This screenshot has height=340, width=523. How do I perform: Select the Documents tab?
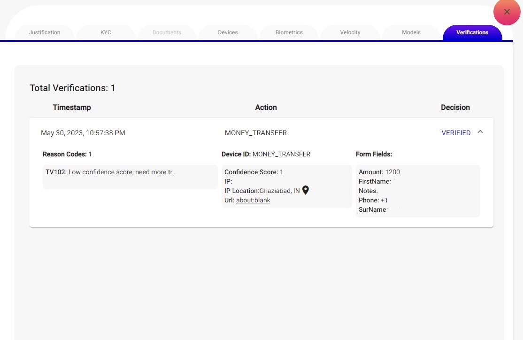click(167, 33)
